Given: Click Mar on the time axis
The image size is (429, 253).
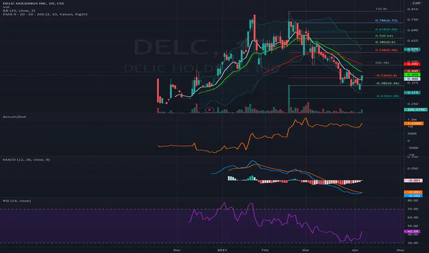Looking at the screenshot, I should point(306,250).
